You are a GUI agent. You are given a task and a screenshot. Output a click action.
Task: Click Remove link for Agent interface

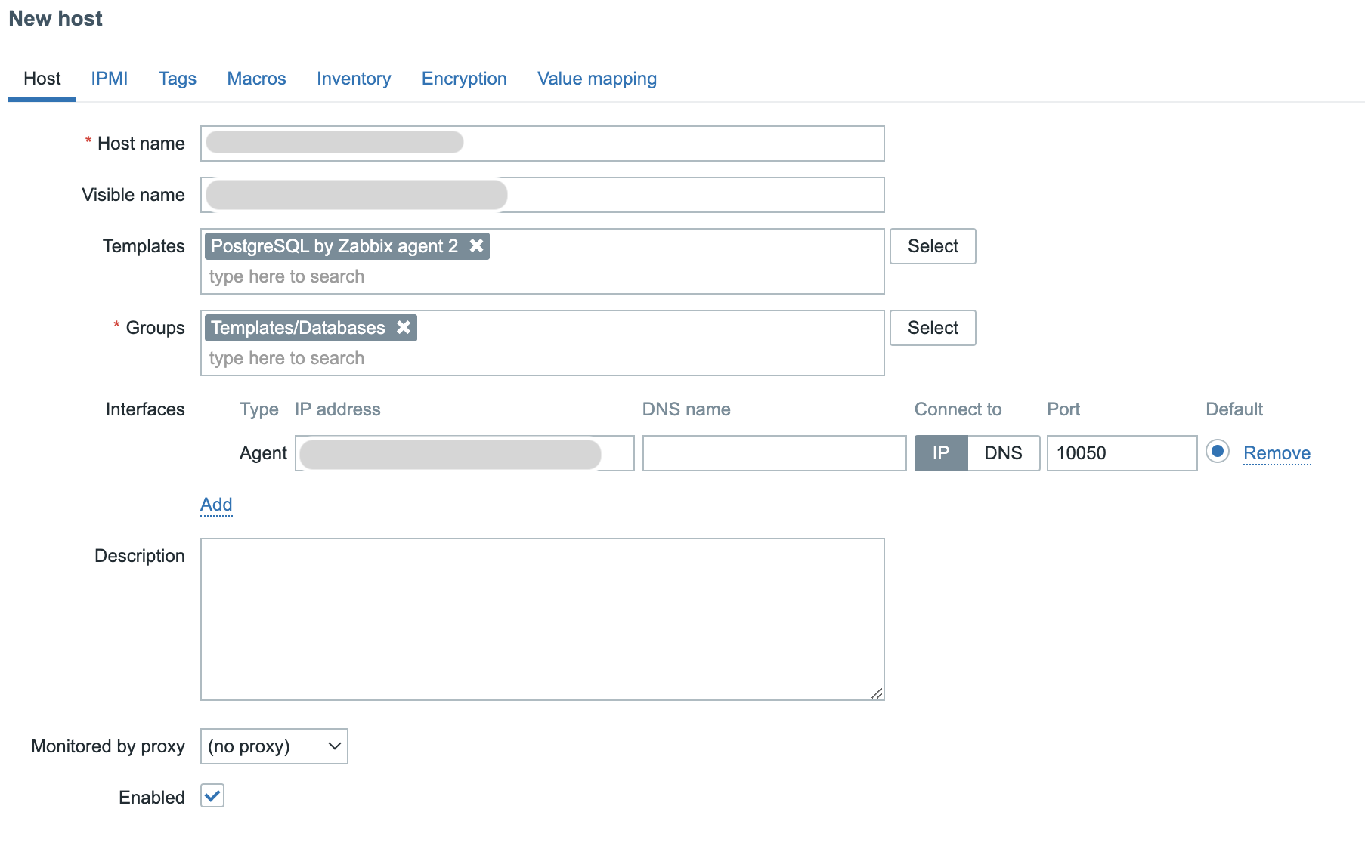(1277, 453)
